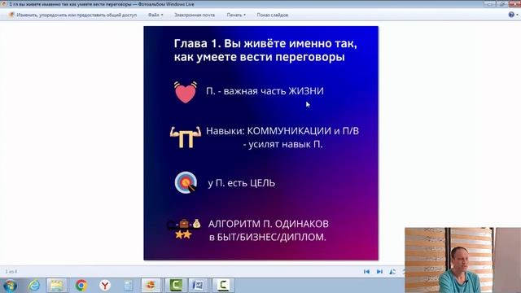Click the briefcase and stars icon on the slide

(184, 229)
